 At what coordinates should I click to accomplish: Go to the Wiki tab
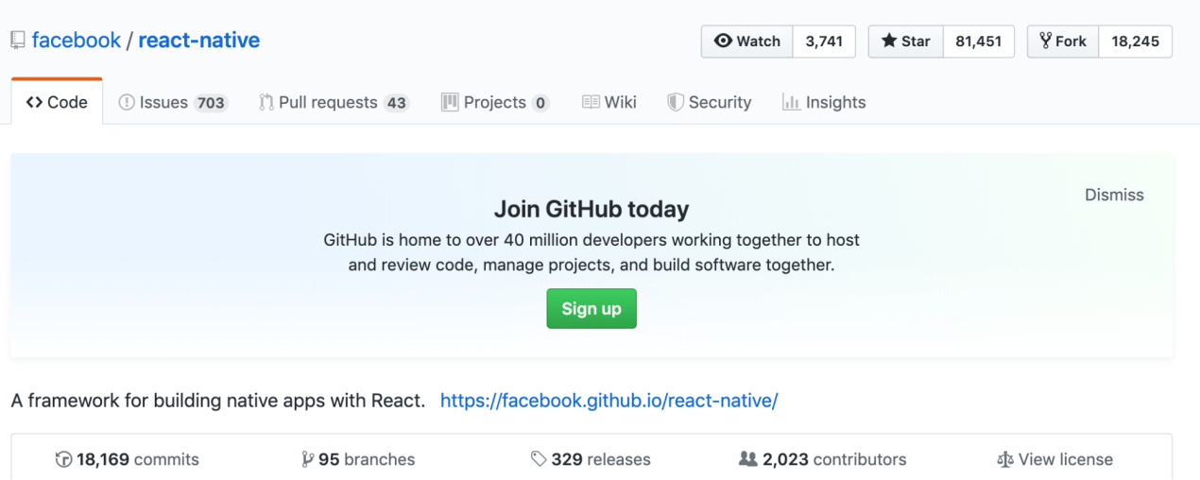point(609,102)
